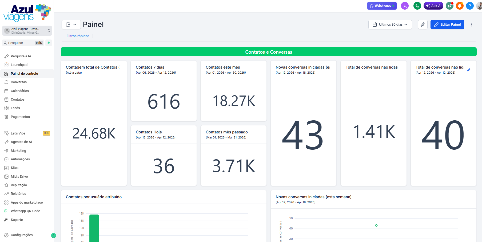Image resolution: width=482 pixels, height=242 pixels.
Task: Click the language translate icon
Action: click(405, 6)
